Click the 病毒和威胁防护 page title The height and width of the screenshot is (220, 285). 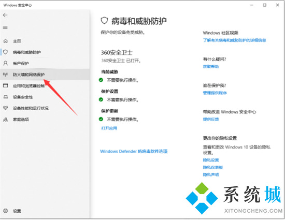139,21
